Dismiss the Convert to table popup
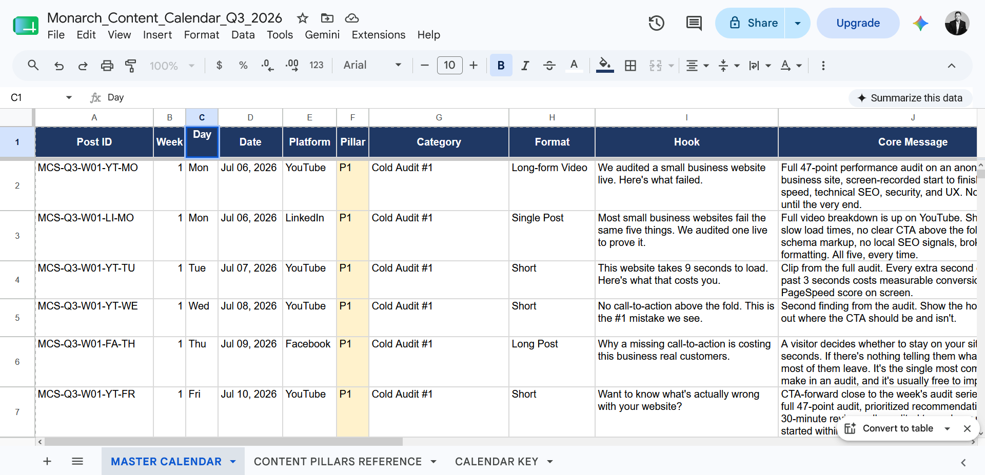 pyautogui.click(x=967, y=428)
